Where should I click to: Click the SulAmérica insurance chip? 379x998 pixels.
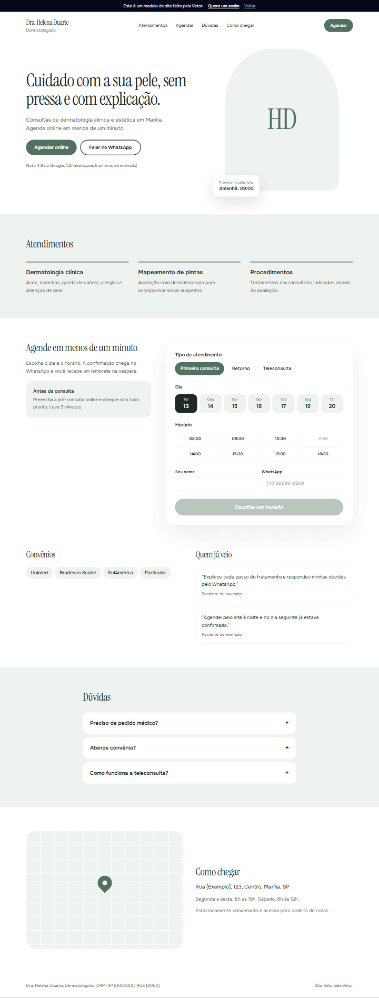(x=121, y=573)
